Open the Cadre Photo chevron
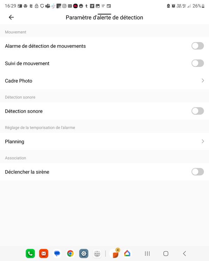 coord(203,80)
